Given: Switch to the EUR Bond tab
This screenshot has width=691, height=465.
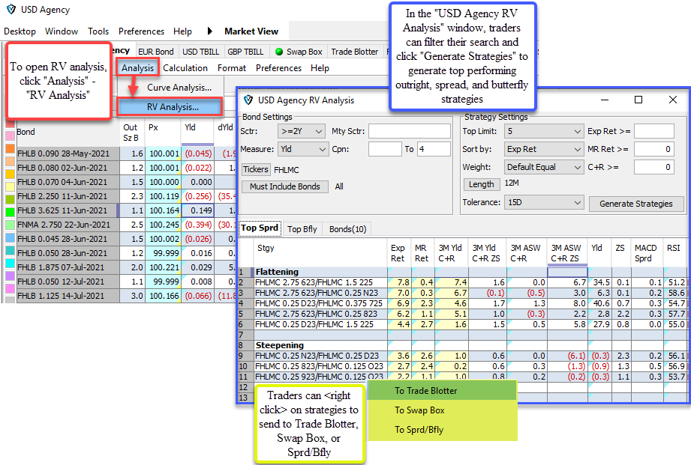Looking at the screenshot, I should pos(156,52).
